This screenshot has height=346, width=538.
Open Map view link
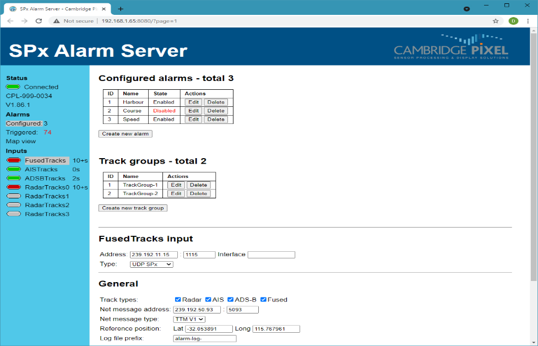20,141
